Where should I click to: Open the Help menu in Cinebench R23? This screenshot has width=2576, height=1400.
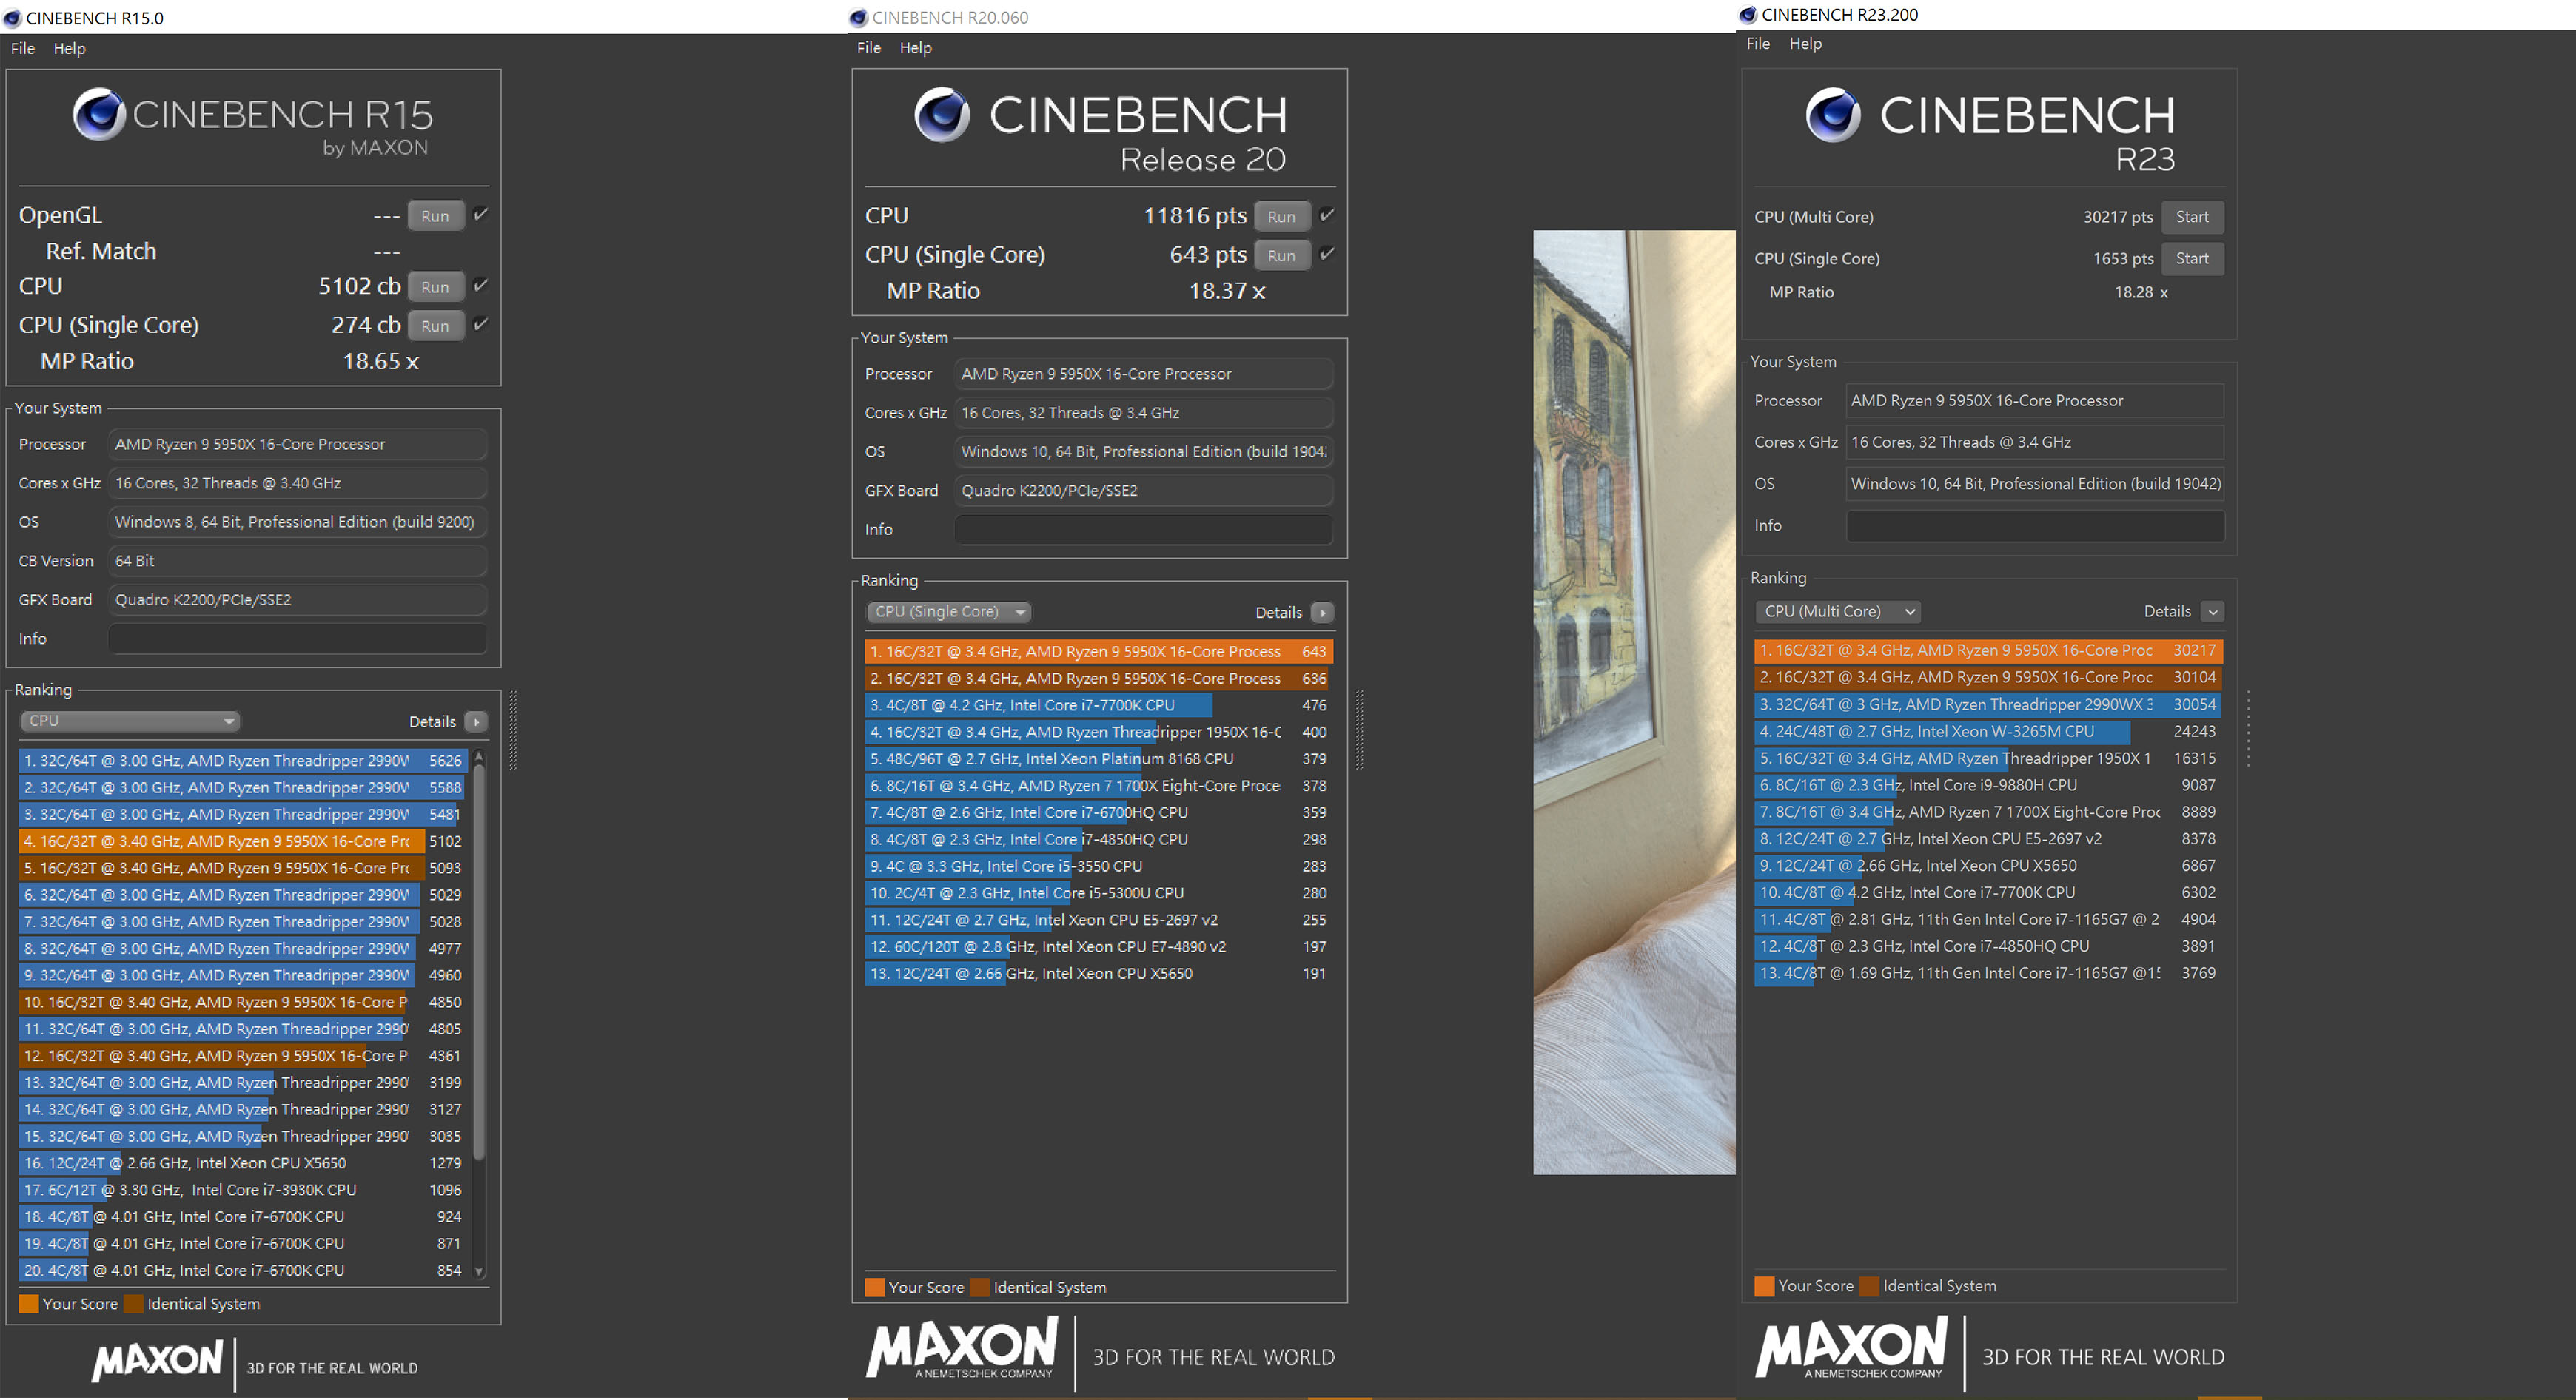[1805, 44]
